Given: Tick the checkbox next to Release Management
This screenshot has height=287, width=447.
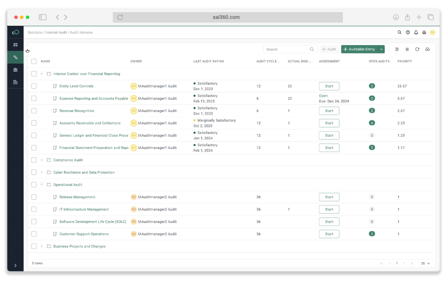Looking at the screenshot, I should [x=34, y=197].
